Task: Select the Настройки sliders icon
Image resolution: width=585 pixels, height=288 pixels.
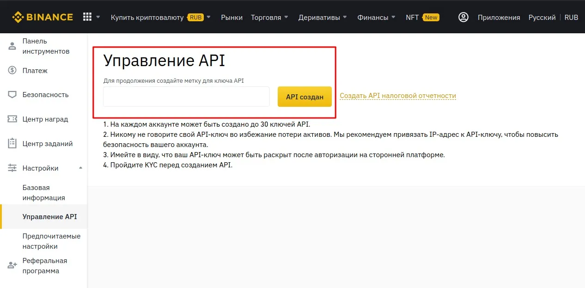Action: click(12, 168)
